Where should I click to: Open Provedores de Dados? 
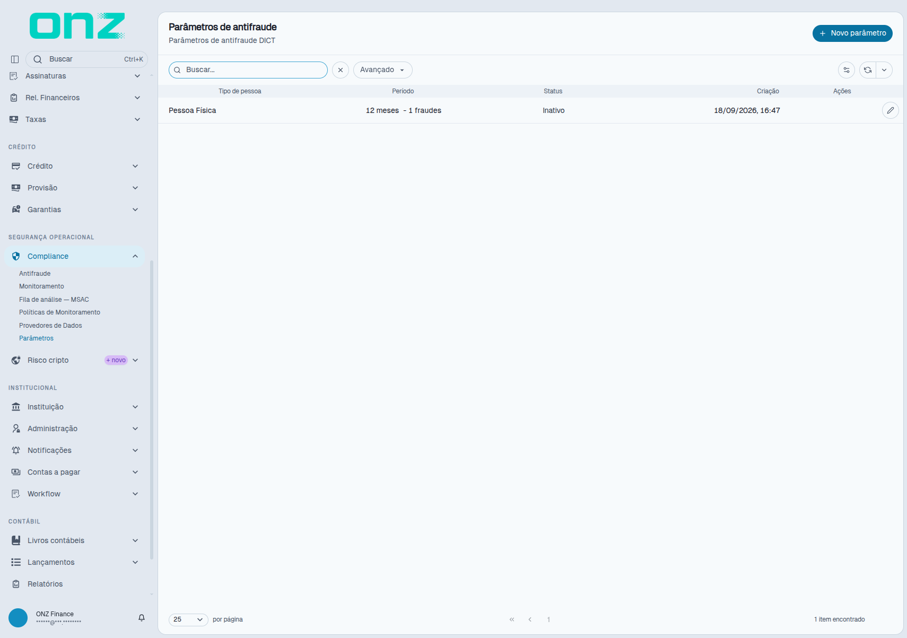tap(50, 326)
